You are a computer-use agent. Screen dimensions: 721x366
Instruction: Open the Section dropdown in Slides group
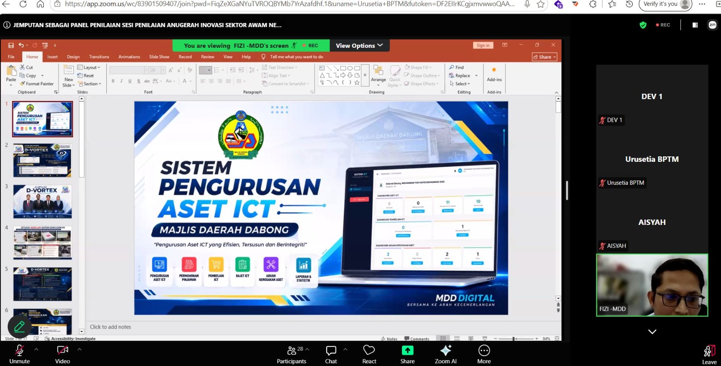click(x=89, y=84)
